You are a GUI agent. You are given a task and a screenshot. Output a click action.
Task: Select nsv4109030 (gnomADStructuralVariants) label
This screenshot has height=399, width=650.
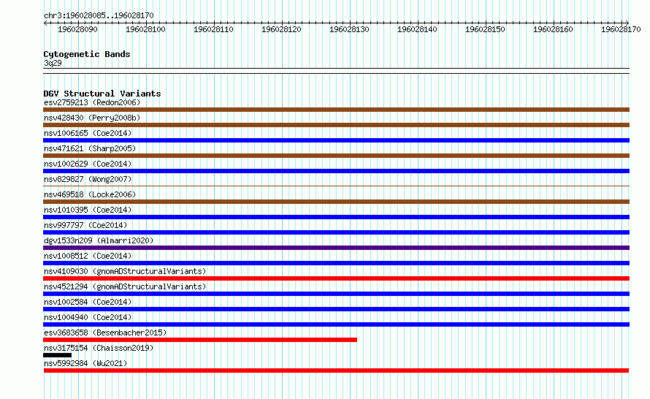click(x=125, y=271)
